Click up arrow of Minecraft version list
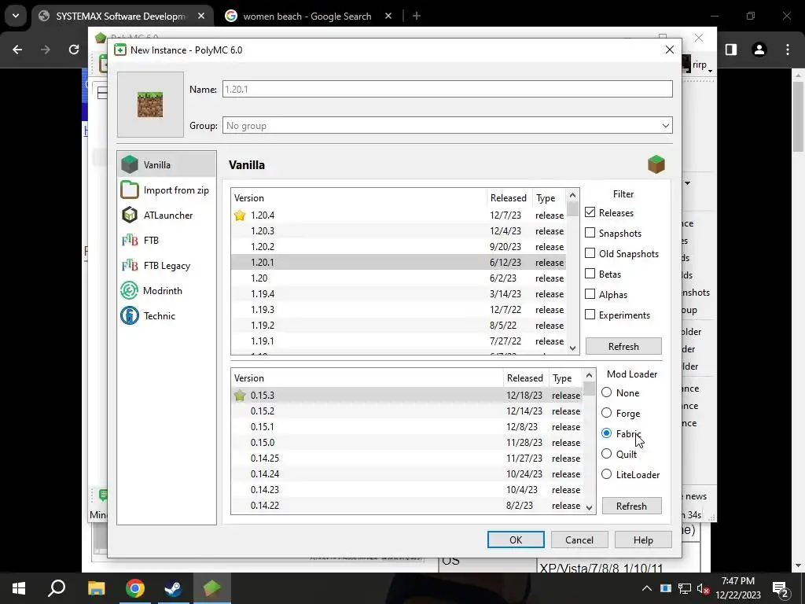Screen dimensions: 805x604 click(x=573, y=195)
